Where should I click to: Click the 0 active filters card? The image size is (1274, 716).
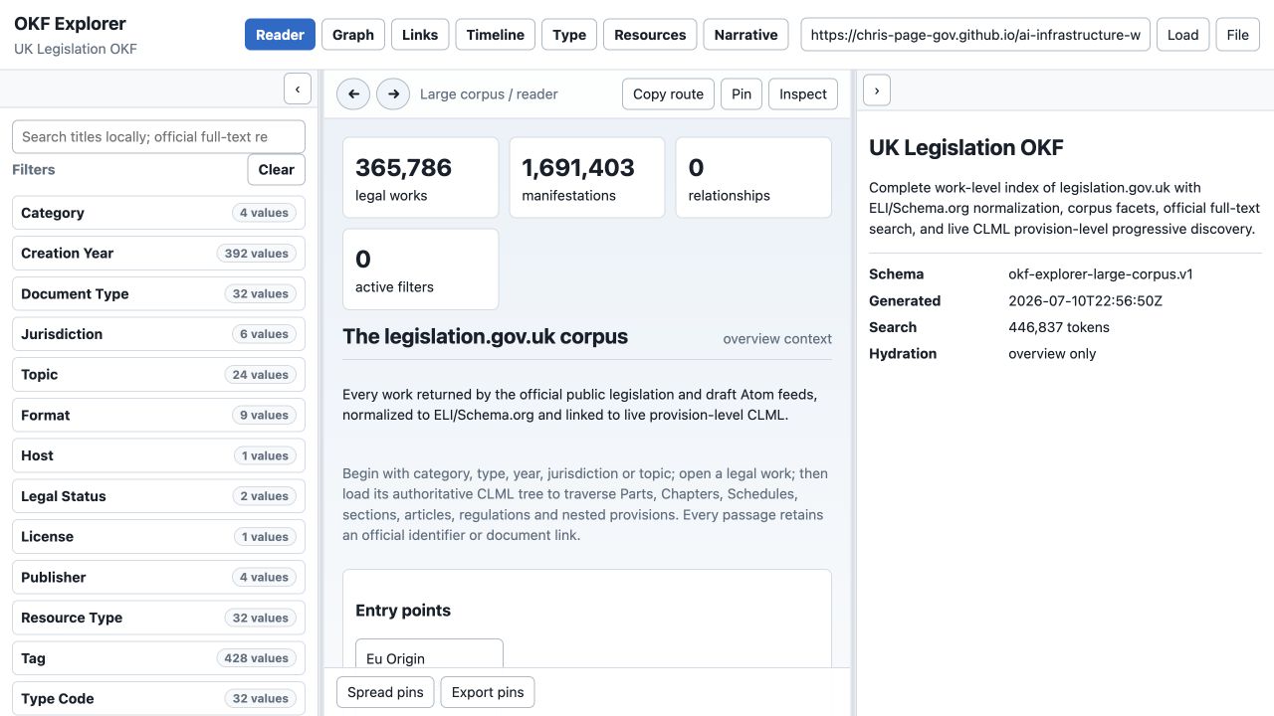pyautogui.click(x=421, y=269)
